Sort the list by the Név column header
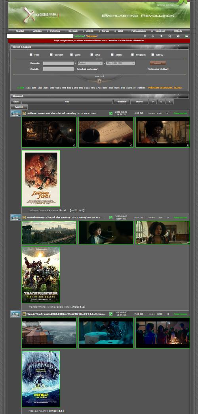 67,102
